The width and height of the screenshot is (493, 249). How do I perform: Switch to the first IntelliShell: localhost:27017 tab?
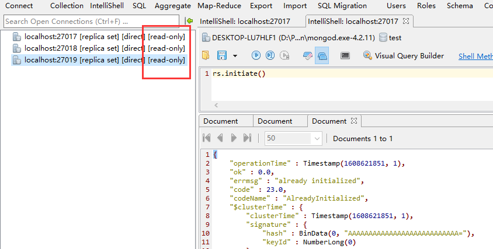[x=245, y=22]
